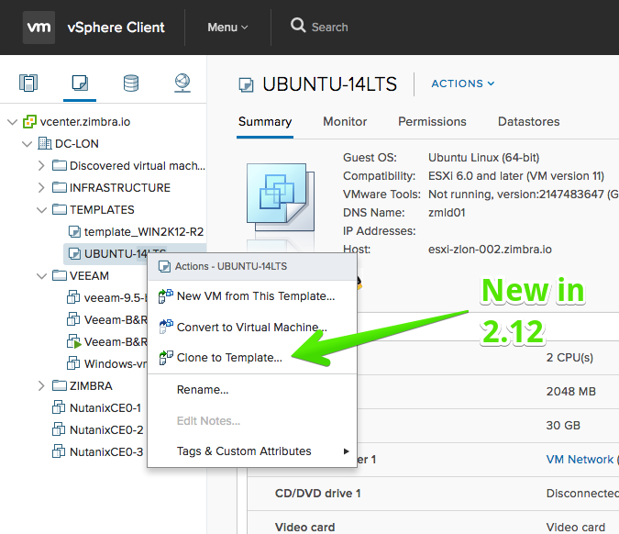This screenshot has width=619, height=534.
Task: Click into the Search field
Action: pos(329,28)
